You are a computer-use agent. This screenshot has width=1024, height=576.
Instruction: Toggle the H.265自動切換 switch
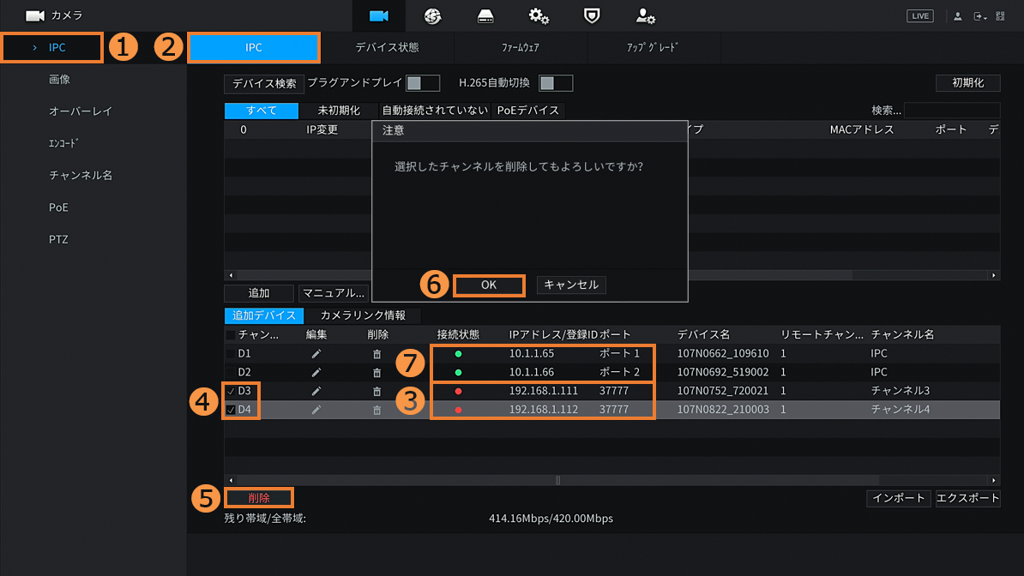pos(556,83)
